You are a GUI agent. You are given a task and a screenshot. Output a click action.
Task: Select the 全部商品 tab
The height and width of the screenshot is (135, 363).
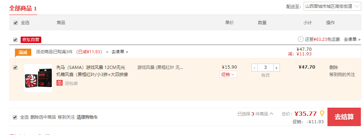pos(23,9)
